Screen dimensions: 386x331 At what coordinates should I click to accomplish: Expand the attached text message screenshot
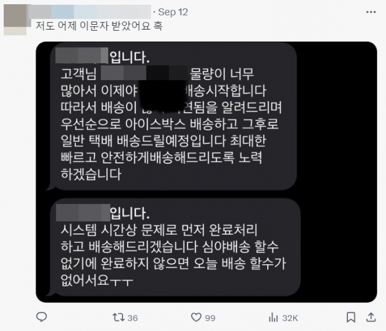tap(206, 172)
